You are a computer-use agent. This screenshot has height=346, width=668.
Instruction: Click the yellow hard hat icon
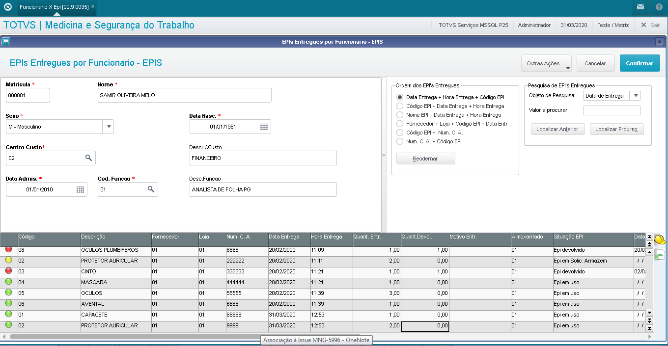660,240
